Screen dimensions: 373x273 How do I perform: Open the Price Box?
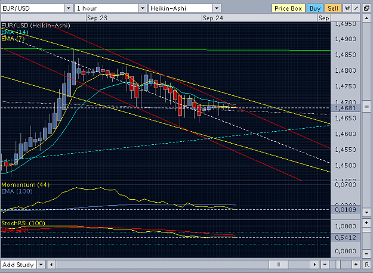(288, 8)
